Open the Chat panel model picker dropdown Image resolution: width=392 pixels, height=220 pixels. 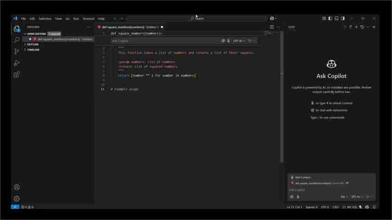[357, 197]
